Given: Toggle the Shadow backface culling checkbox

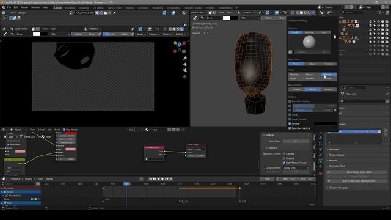Looking at the screenshot, I should pos(283,158).
